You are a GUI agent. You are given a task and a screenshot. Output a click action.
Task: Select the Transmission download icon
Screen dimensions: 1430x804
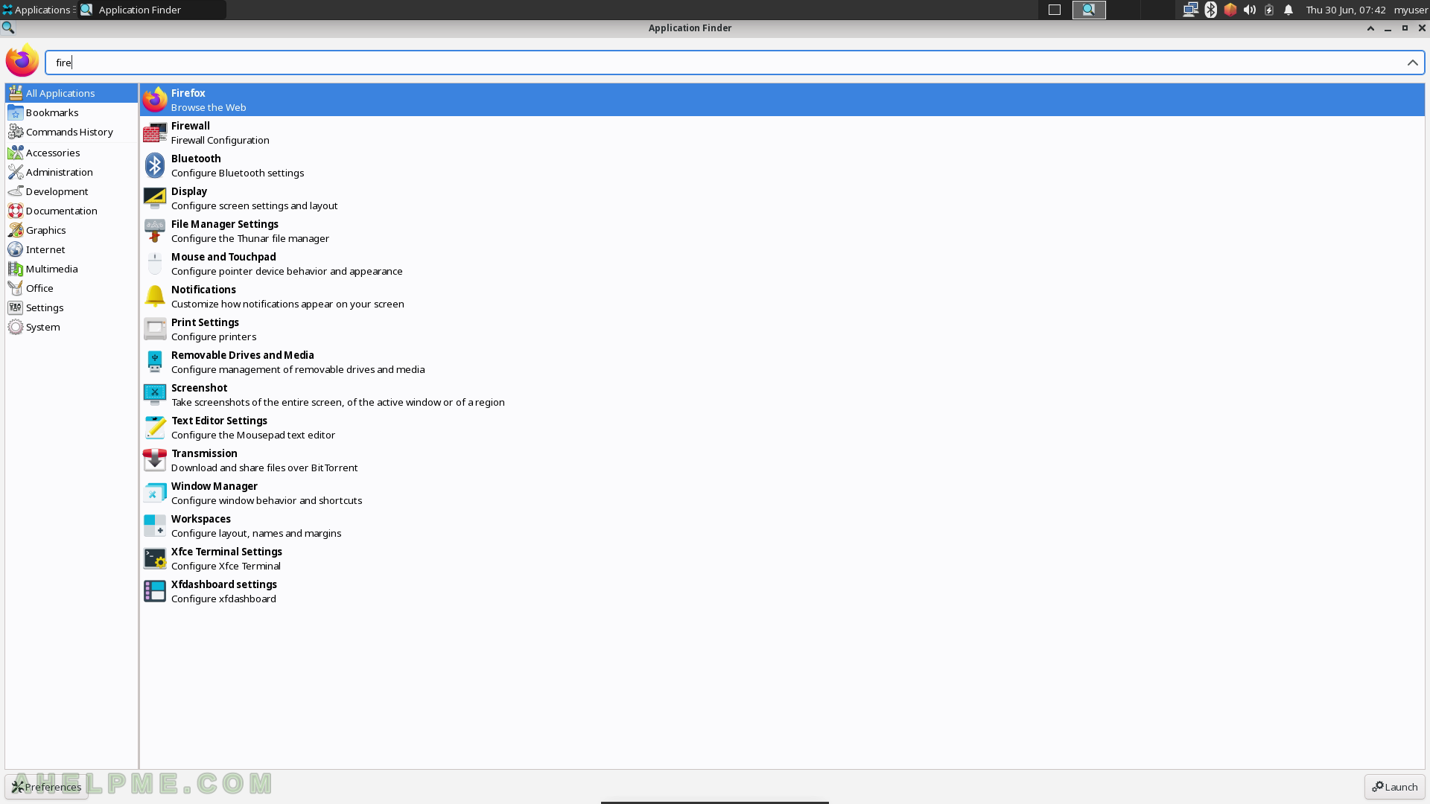[x=155, y=460]
